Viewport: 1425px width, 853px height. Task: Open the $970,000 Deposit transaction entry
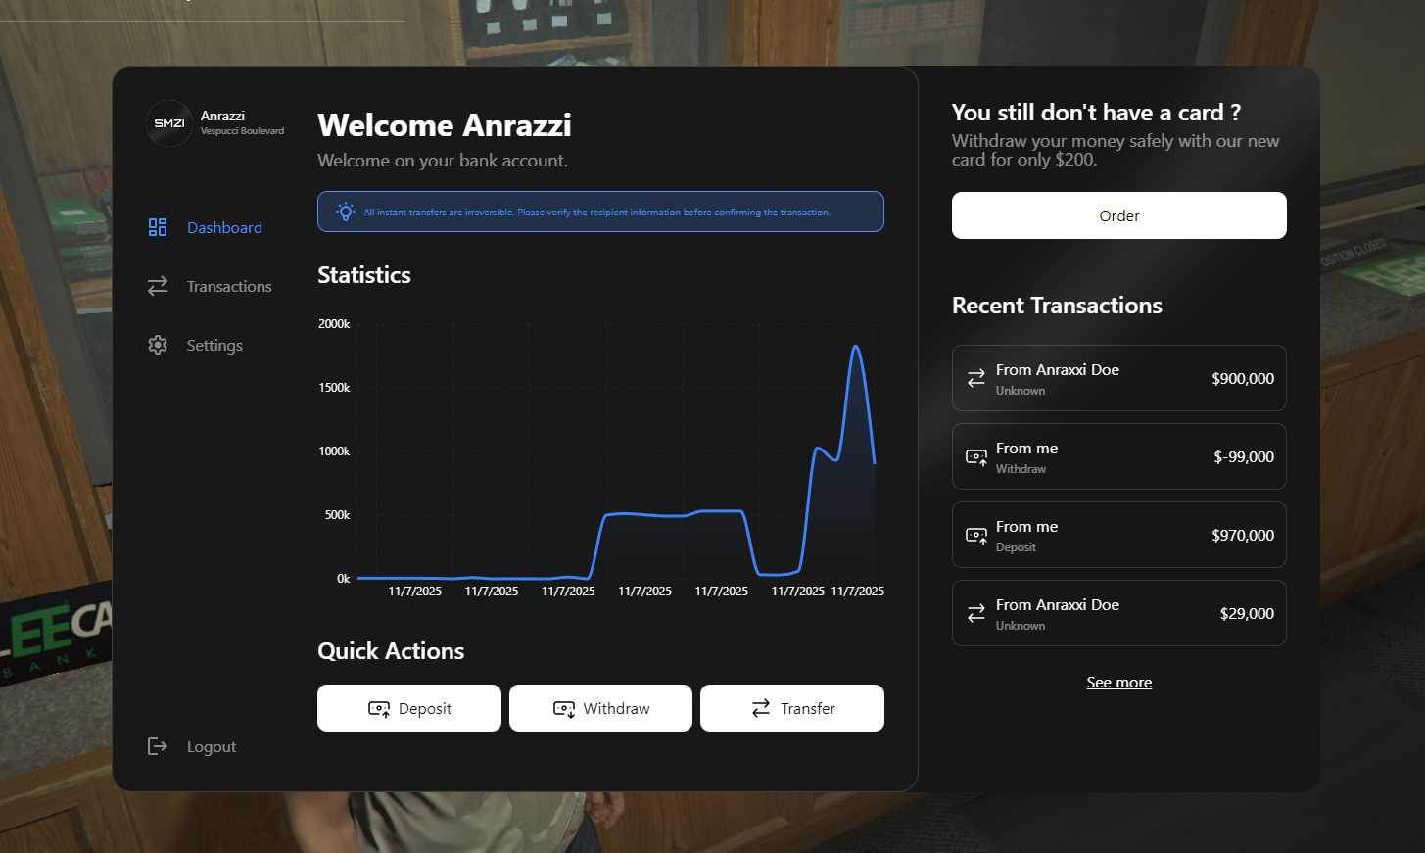1118,535
